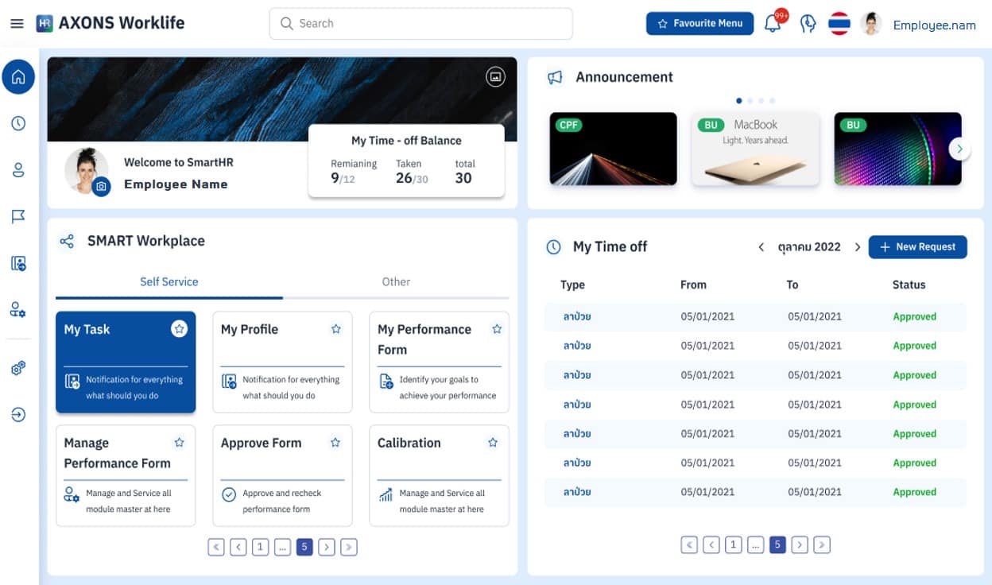992x585 pixels.
Task: Change the banner cover image icon
Action: (495, 76)
